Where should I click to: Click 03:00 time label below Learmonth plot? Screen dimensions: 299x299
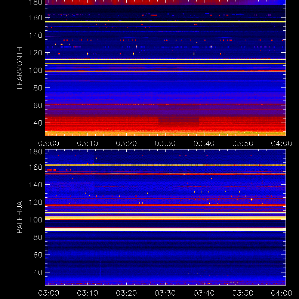tap(49, 144)
